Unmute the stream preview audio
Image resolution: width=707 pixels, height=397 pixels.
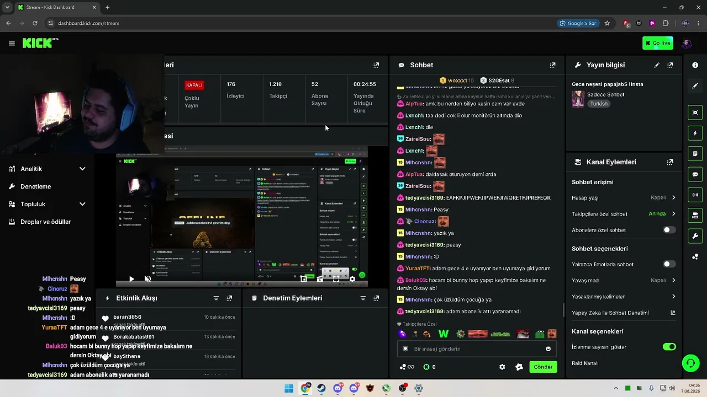click(147, 279)
